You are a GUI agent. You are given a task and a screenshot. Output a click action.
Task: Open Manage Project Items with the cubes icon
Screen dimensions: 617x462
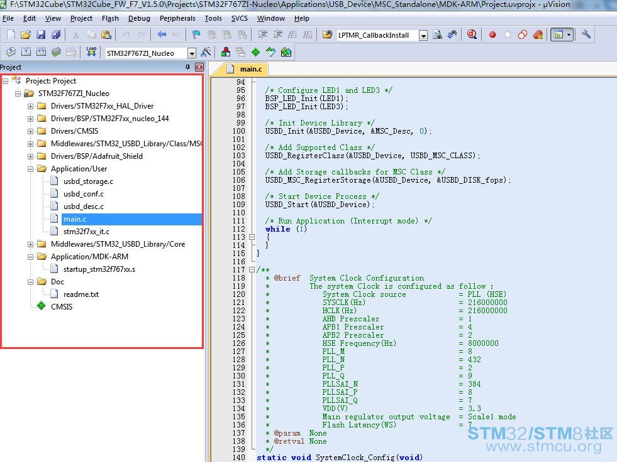(x=226, y=52)
